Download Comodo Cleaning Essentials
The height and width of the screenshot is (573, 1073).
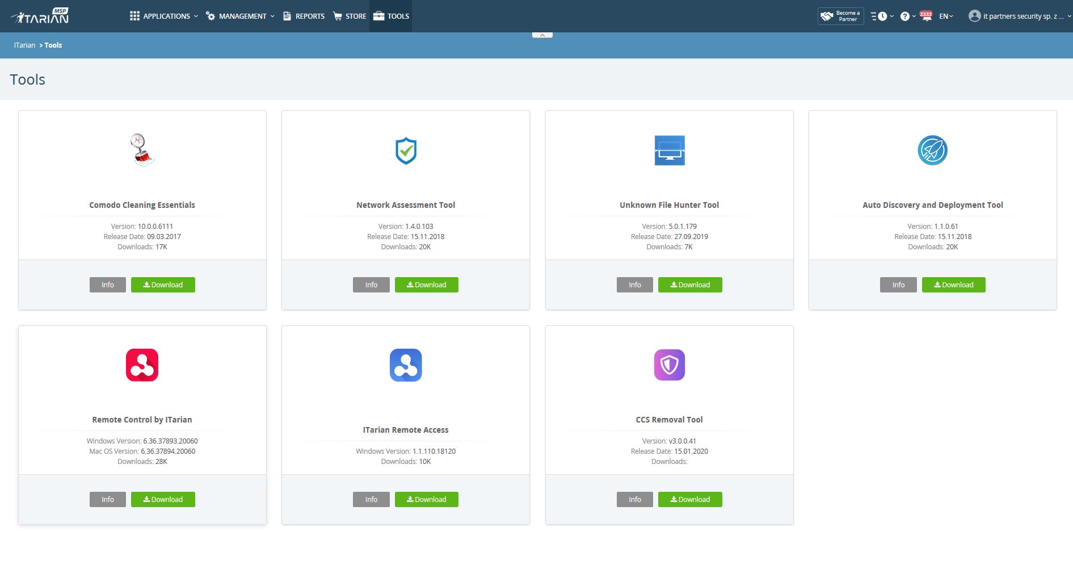click(163, 285)
